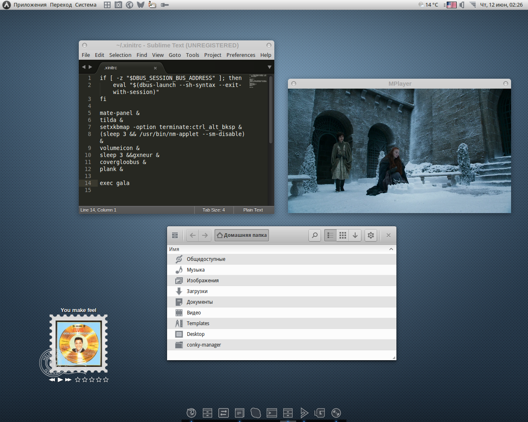Screen dimensions: 528x422
Task: Go to previous track in cover widget
Action: [x=52, y=380]
